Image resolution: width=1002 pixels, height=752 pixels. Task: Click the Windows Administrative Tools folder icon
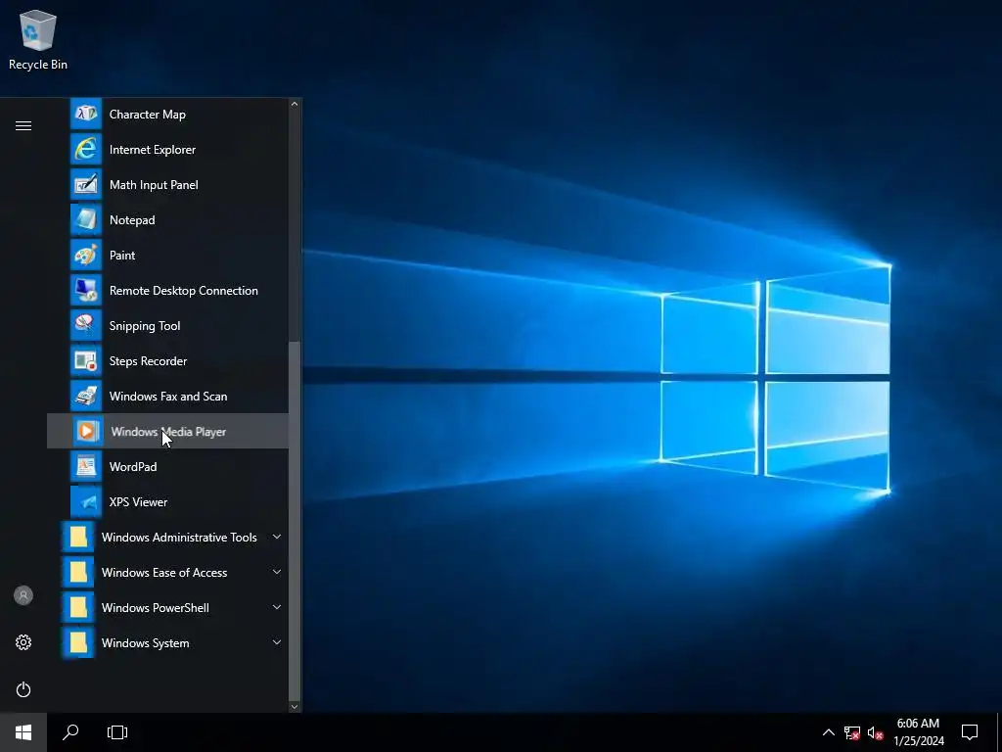78,538
